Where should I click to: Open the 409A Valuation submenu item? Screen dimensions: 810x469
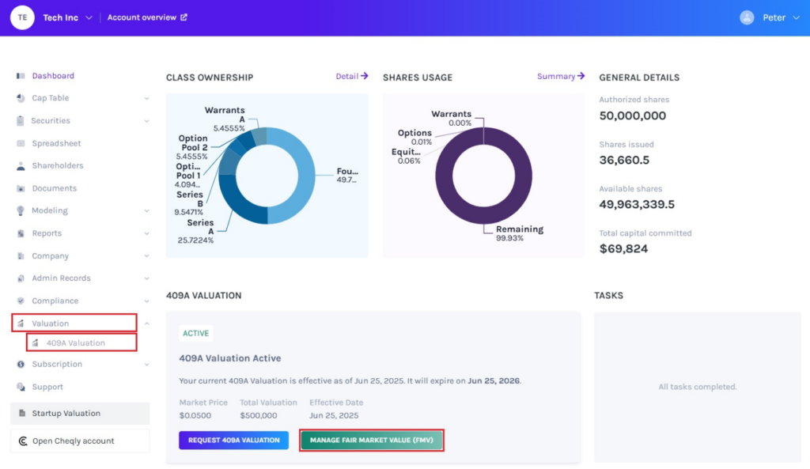coord(75,343)
